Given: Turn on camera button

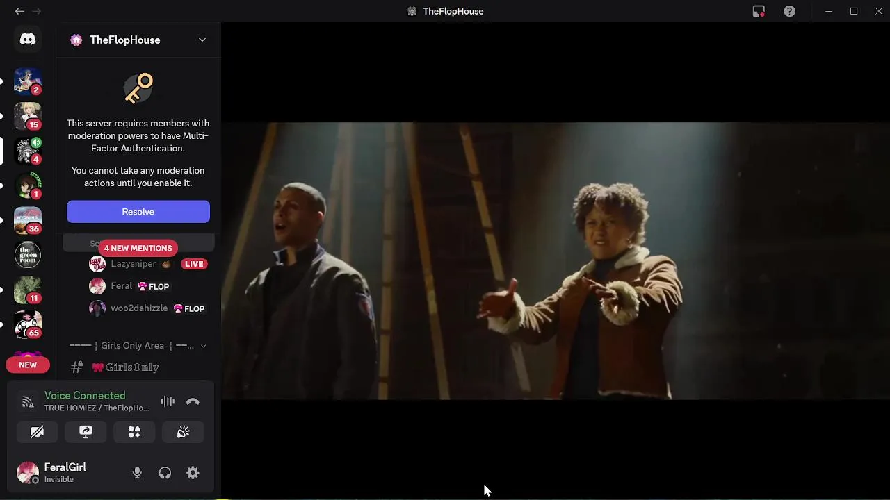Looking at the screenshot, I should [x=37, y=432].
